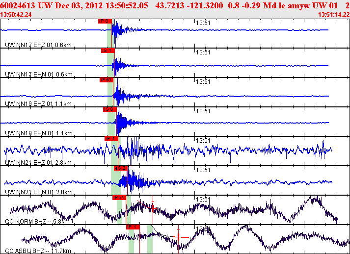This screenshot has height=254, width=350.
Task: Select the iP 1 pick flag on CC ASBU trace
Action: click(133, 227)
